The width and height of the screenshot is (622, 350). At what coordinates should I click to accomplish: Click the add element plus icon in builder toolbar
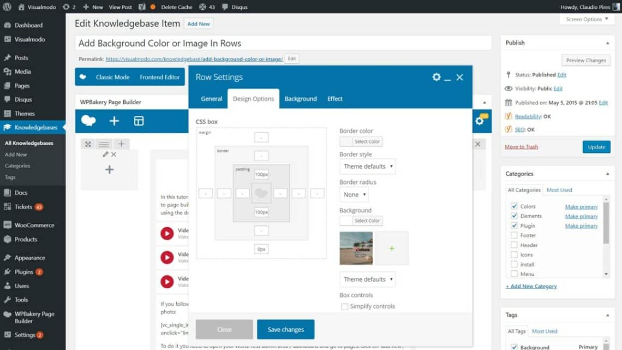(114, 121)
